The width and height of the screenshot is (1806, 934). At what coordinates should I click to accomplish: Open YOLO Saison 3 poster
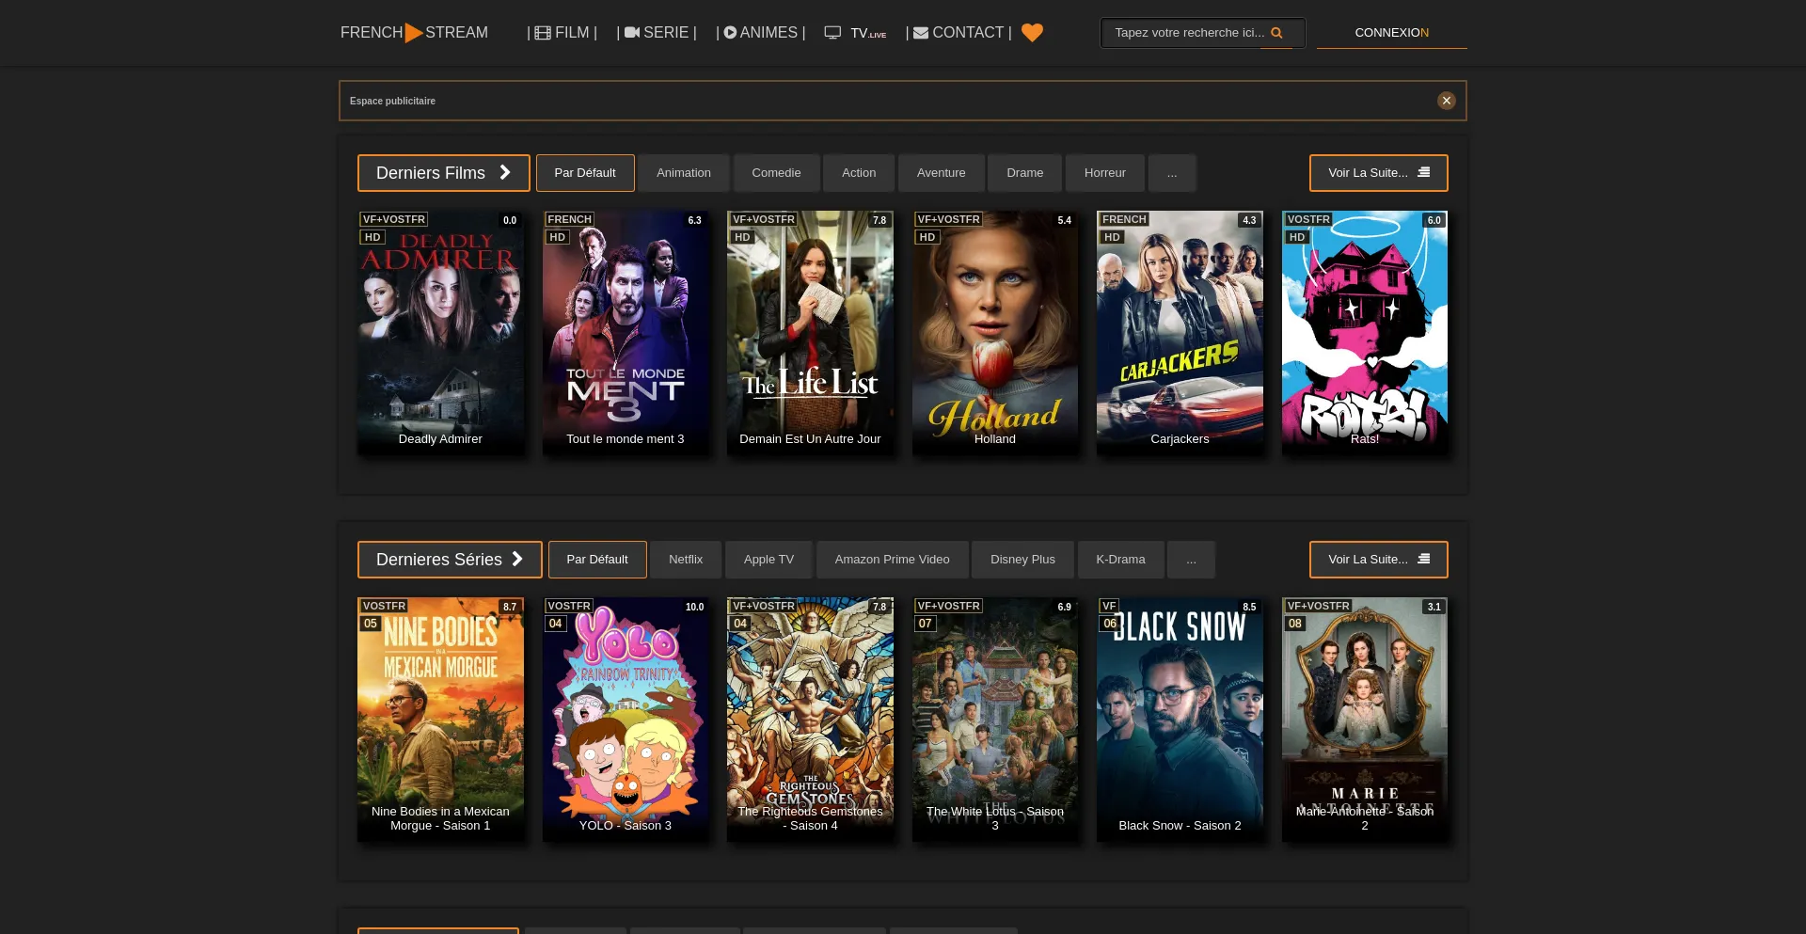(626, 720)
